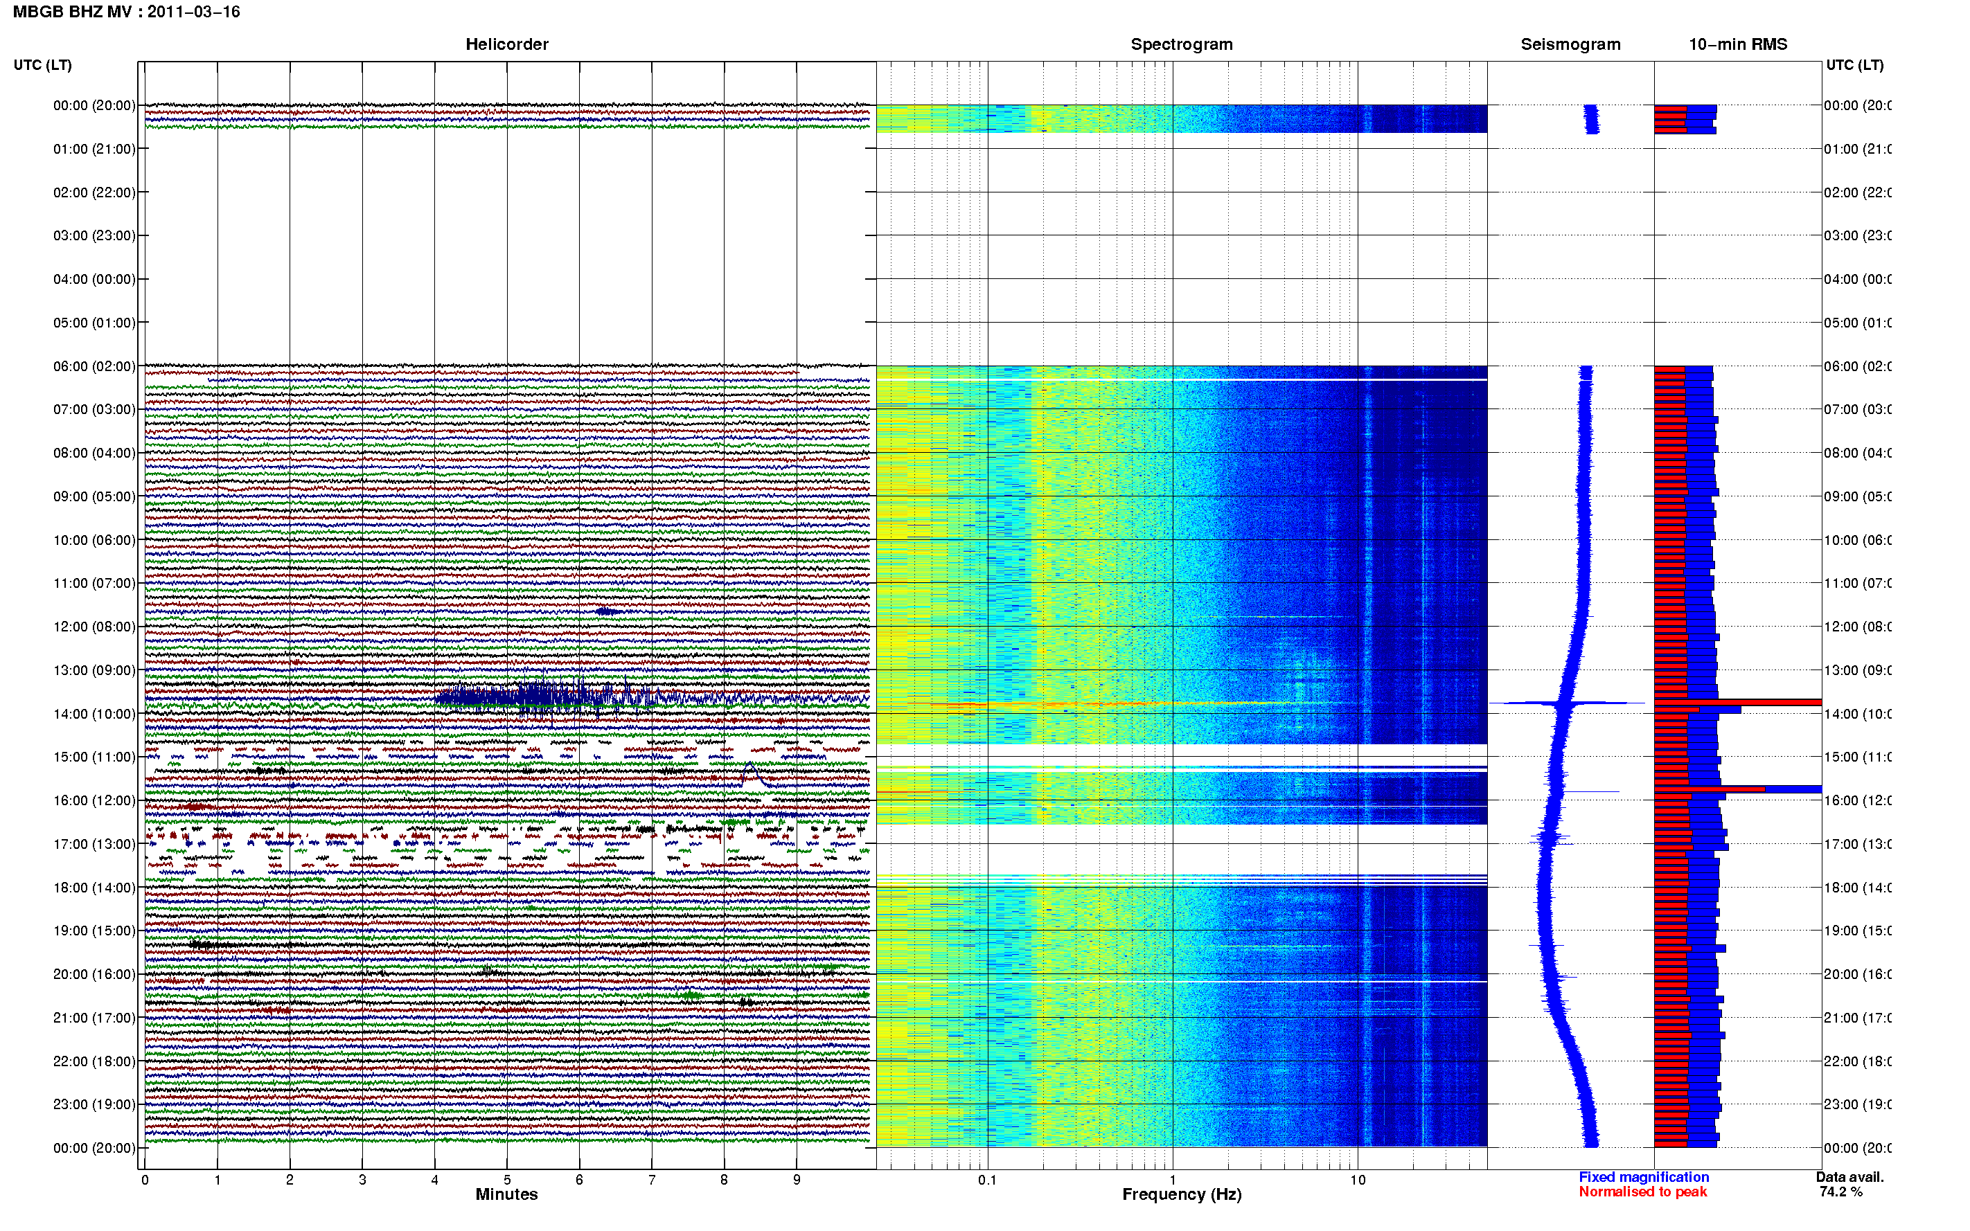Click the left '18:00 (14:00)' time label
1970x1231 pixels.
point(94,888)
